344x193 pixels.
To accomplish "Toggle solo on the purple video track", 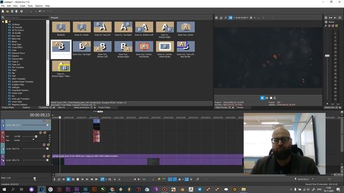I will (48, 156).
